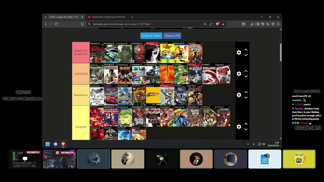Select the WALL-E game cover
Image resolution: width=324 pixels, height=182 pixels.
pos(125,133)
